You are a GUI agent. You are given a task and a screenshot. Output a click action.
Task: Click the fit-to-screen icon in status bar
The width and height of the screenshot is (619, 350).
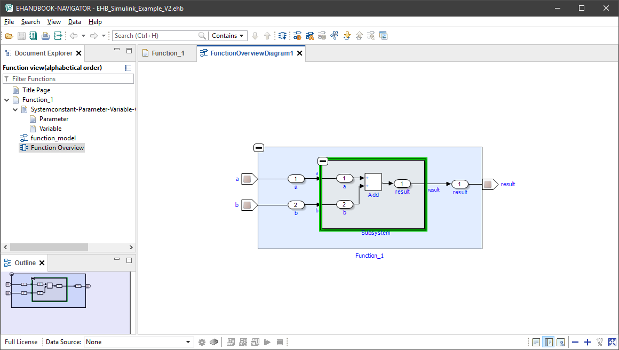click(612, 342)
